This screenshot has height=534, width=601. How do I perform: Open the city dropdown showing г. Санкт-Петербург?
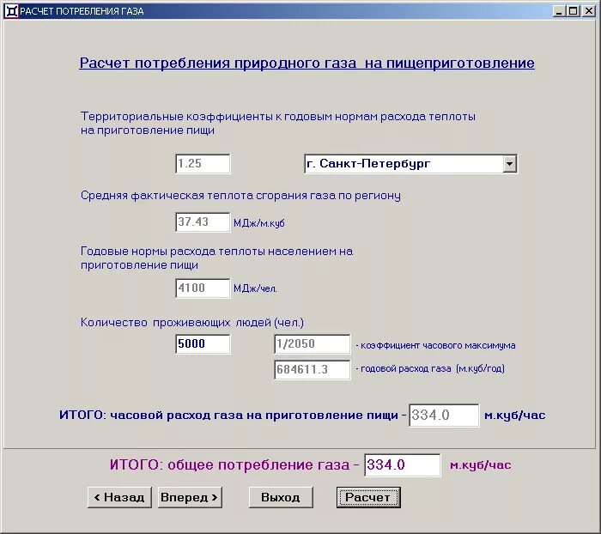click(x=410, y=164)
